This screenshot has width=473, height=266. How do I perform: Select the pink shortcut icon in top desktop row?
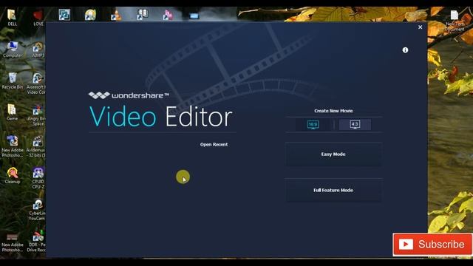click(168, 15)
